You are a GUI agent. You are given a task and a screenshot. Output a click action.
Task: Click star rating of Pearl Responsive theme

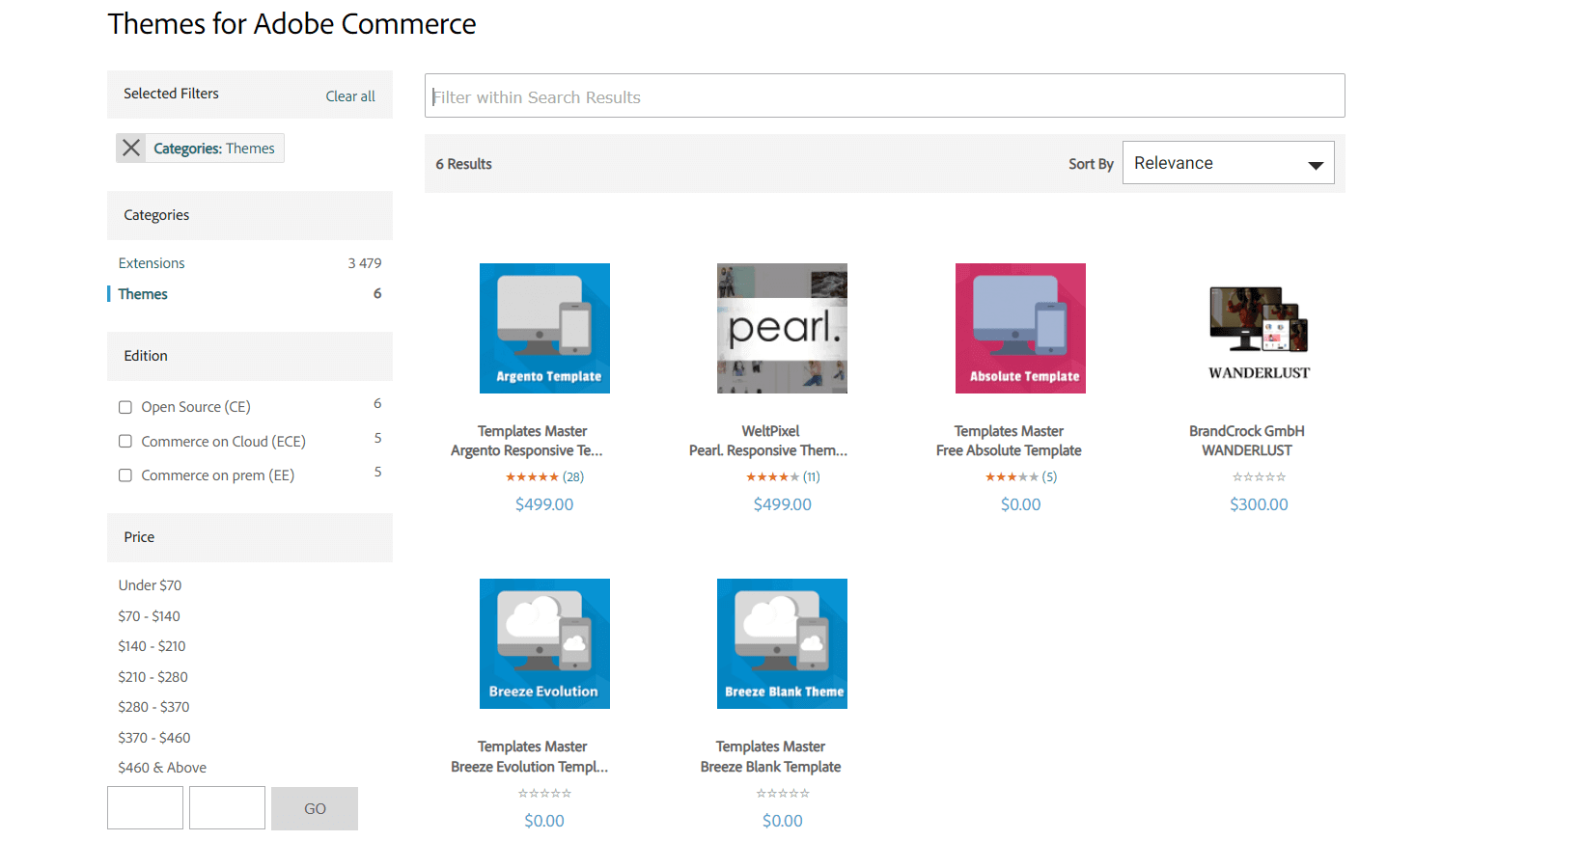click(x=772, y=476)
